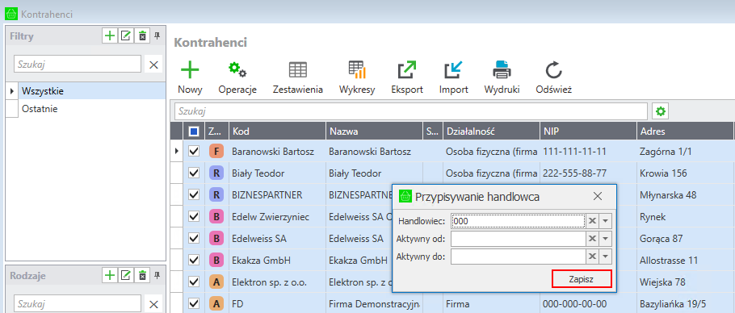Screen dimensions: 735x313
Task: Click the Filtry panel Szukaj field
Action: tap(78, 65)
